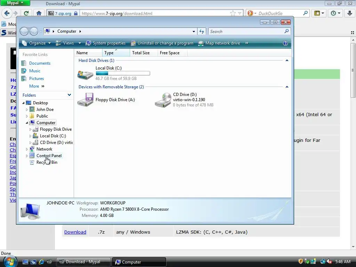Screen dimensions: 356x267
Task: Click Uninstall or change a program
Action: 162,43
